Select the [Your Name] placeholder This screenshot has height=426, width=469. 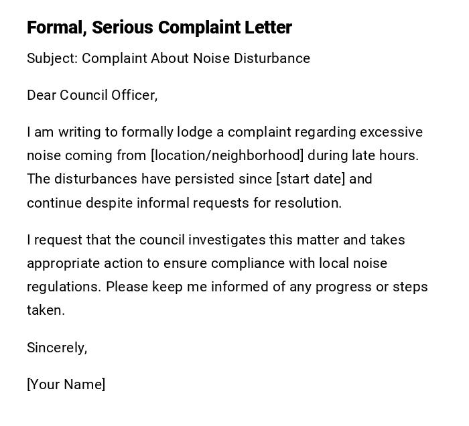(66, 384)
